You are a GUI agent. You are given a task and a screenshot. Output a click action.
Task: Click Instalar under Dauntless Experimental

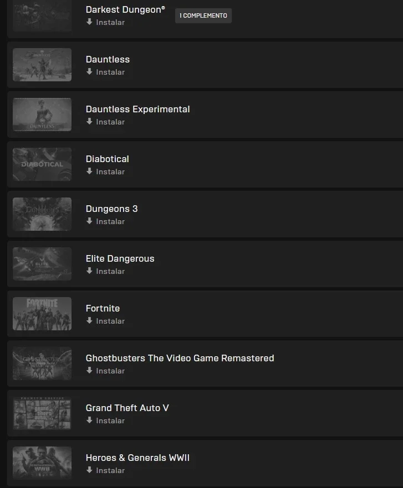(x=110, y=122)
